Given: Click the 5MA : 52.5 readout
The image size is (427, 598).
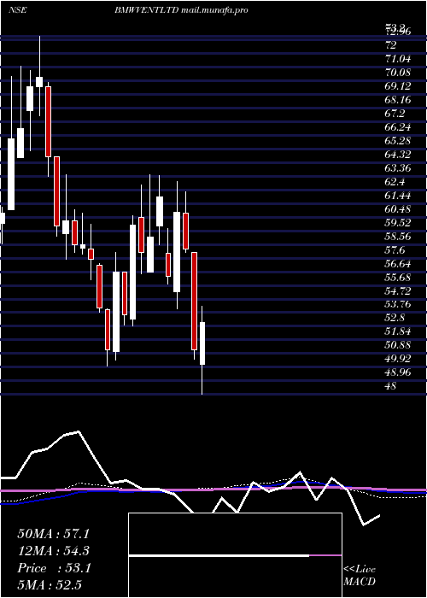Looking at the screenshot, I should (x=50, y=585).
